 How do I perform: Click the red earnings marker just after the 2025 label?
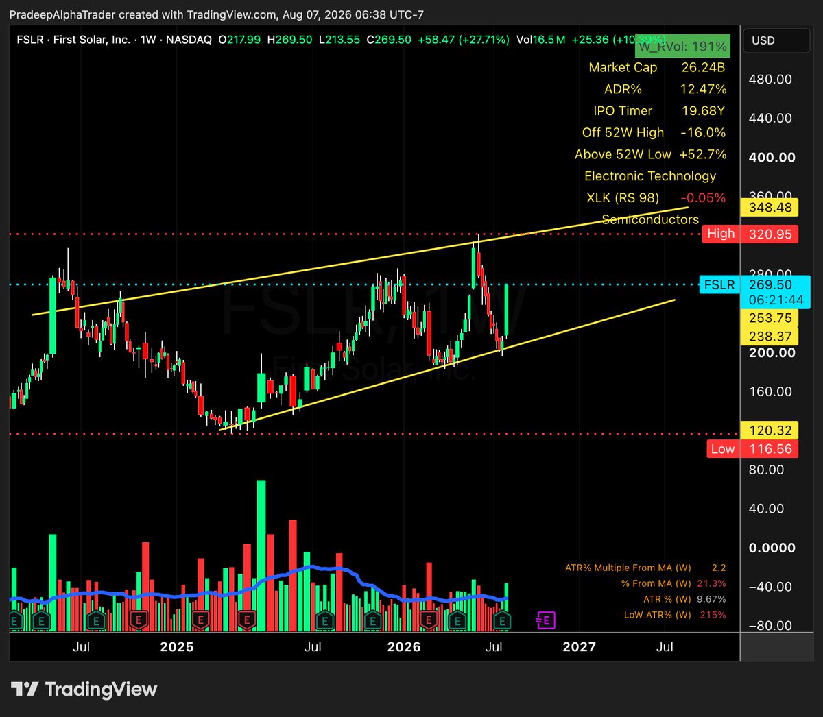200,622
